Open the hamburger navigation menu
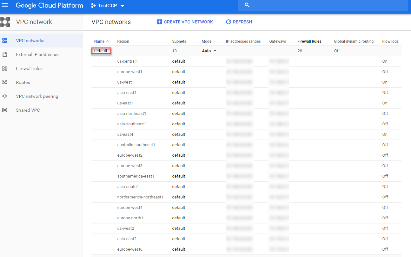The width and height of the screenshot is (411, 257). coord(5,5)
